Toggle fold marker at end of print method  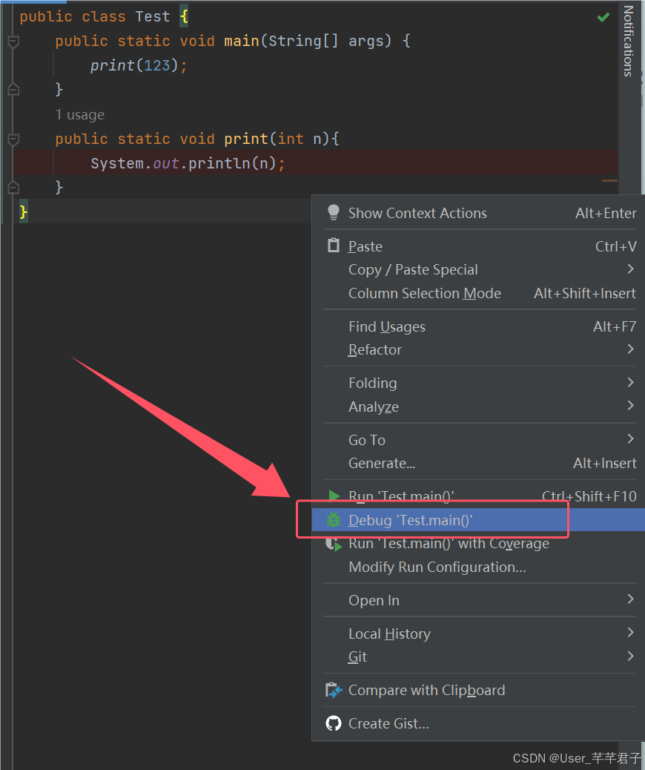coord(14,187)
